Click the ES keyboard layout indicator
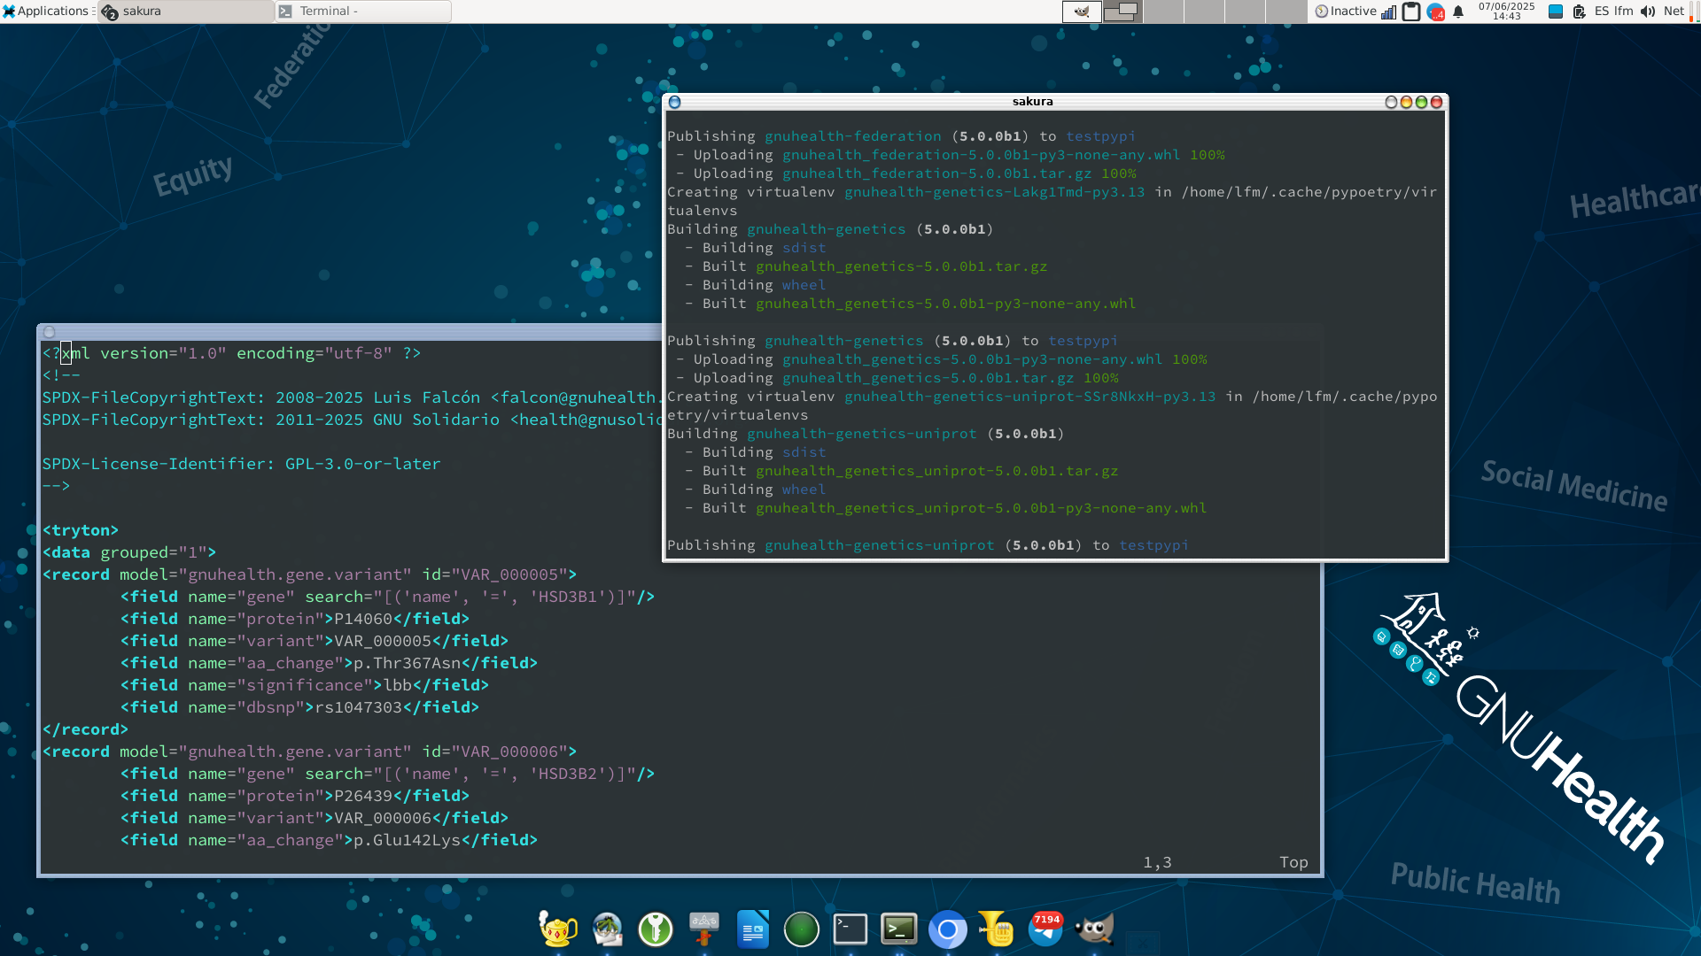Screen dimensions: 1701x956 tap(1602, 12)
